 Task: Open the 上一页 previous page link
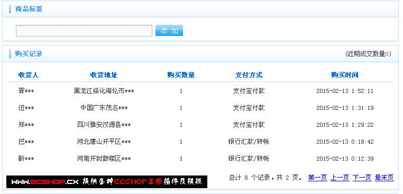(340, 178)
